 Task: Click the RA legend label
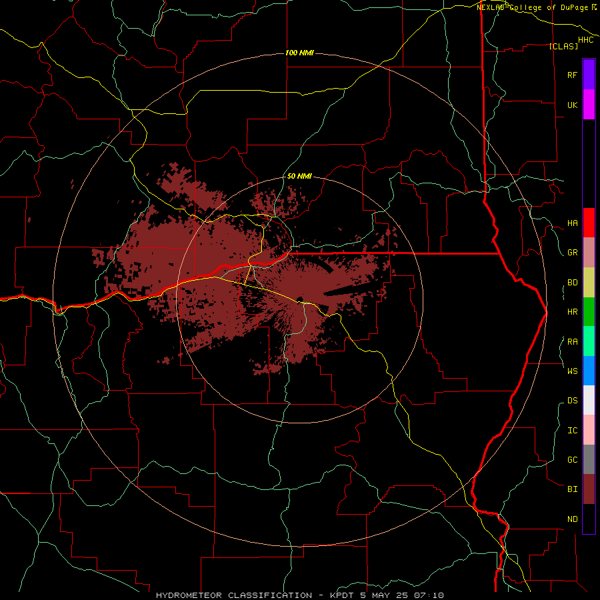(x=572, y=342)
